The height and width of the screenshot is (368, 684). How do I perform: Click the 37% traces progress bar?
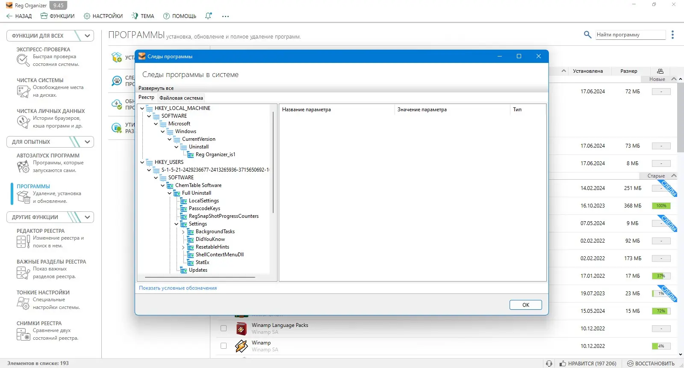click(x=661, y=276)
